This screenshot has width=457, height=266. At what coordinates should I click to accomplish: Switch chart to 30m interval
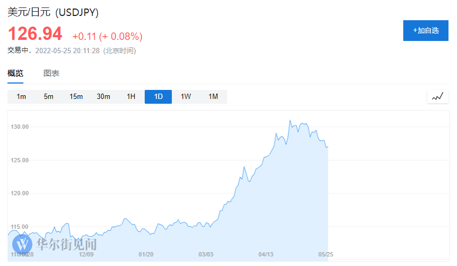[x=103, y=97]
